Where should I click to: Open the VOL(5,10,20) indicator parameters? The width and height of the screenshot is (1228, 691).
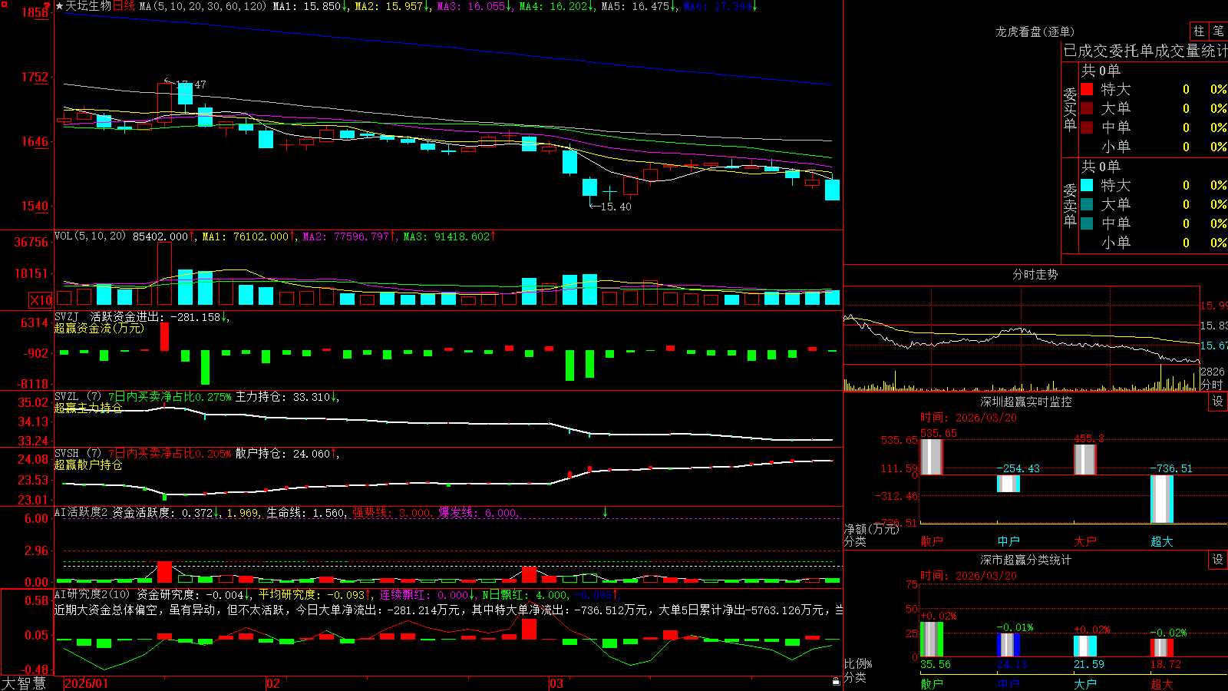coord(91,236)
